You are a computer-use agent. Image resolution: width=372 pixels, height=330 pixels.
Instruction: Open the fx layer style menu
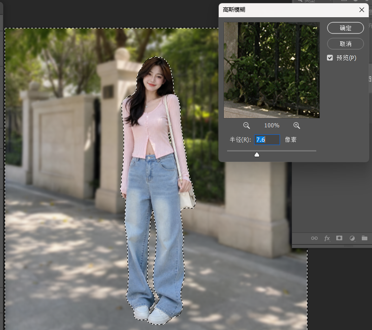pos(327,238)
